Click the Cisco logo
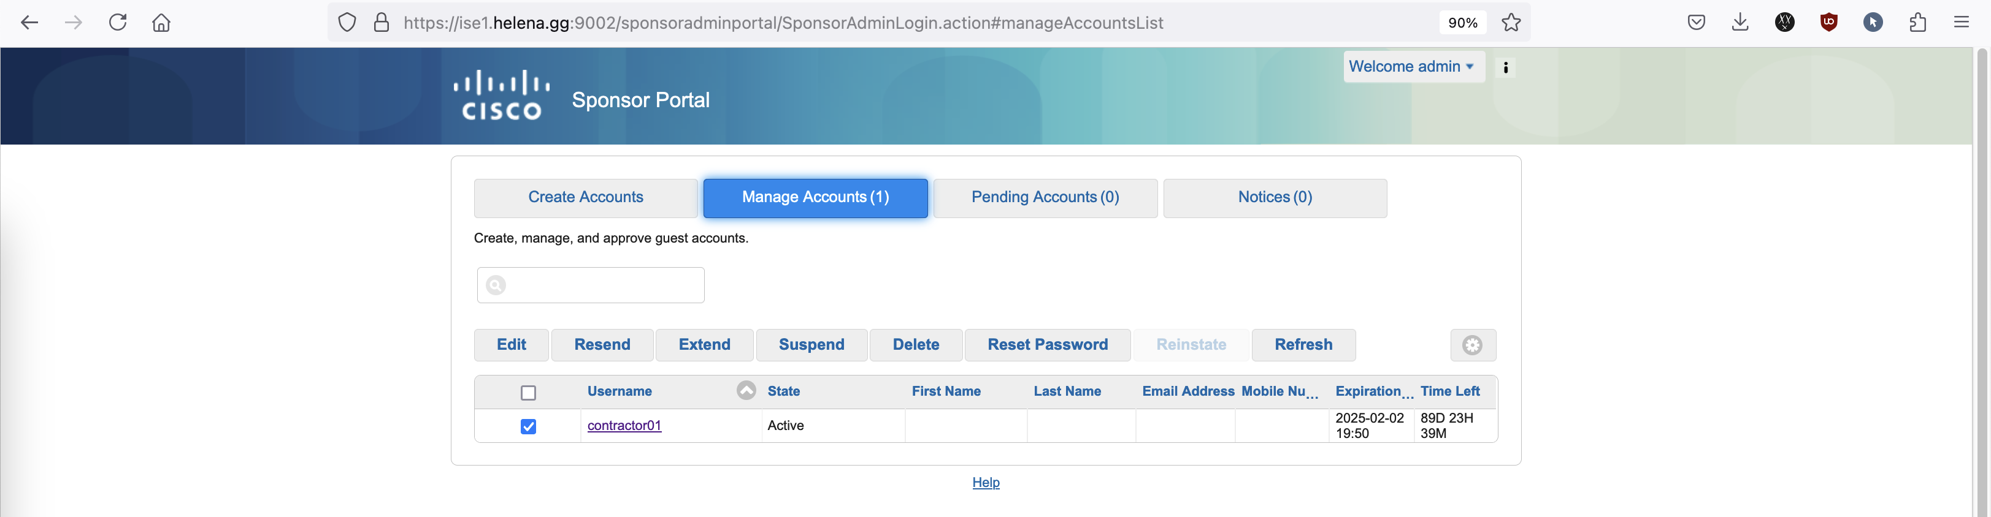 coord(501,96)
